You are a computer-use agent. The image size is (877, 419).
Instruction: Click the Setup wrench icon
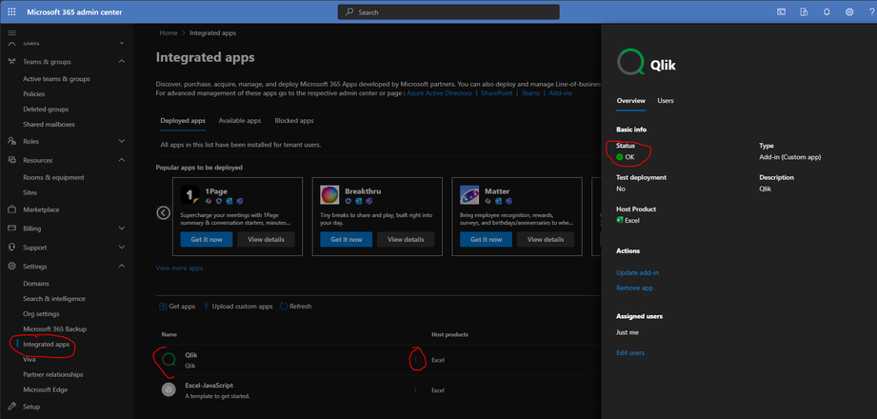pos(11,407)
